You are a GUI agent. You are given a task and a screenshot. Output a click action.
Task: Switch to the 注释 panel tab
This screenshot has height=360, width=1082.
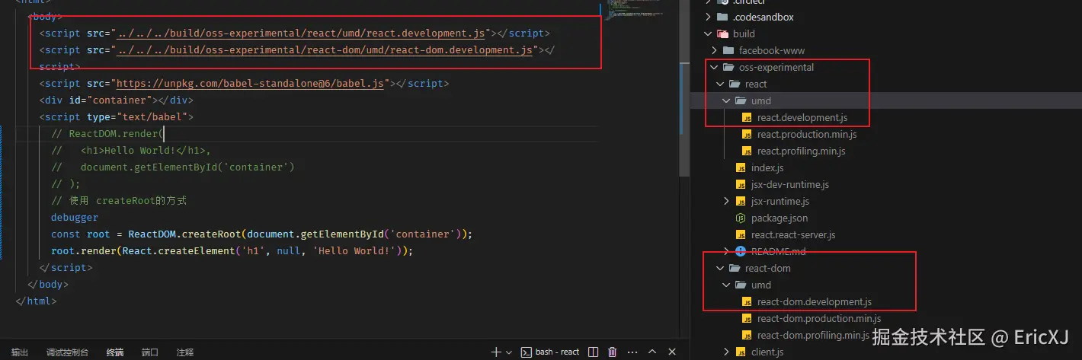tap(185, 352)
